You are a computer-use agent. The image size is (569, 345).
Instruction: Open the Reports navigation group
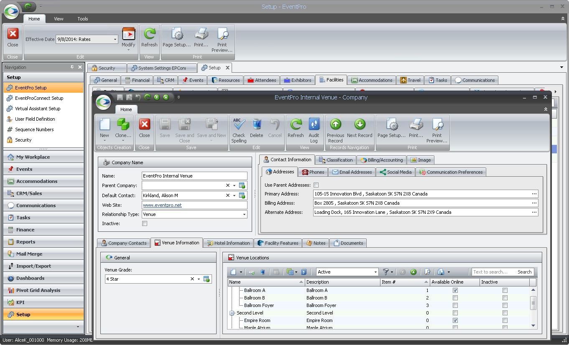click(43, 242)
